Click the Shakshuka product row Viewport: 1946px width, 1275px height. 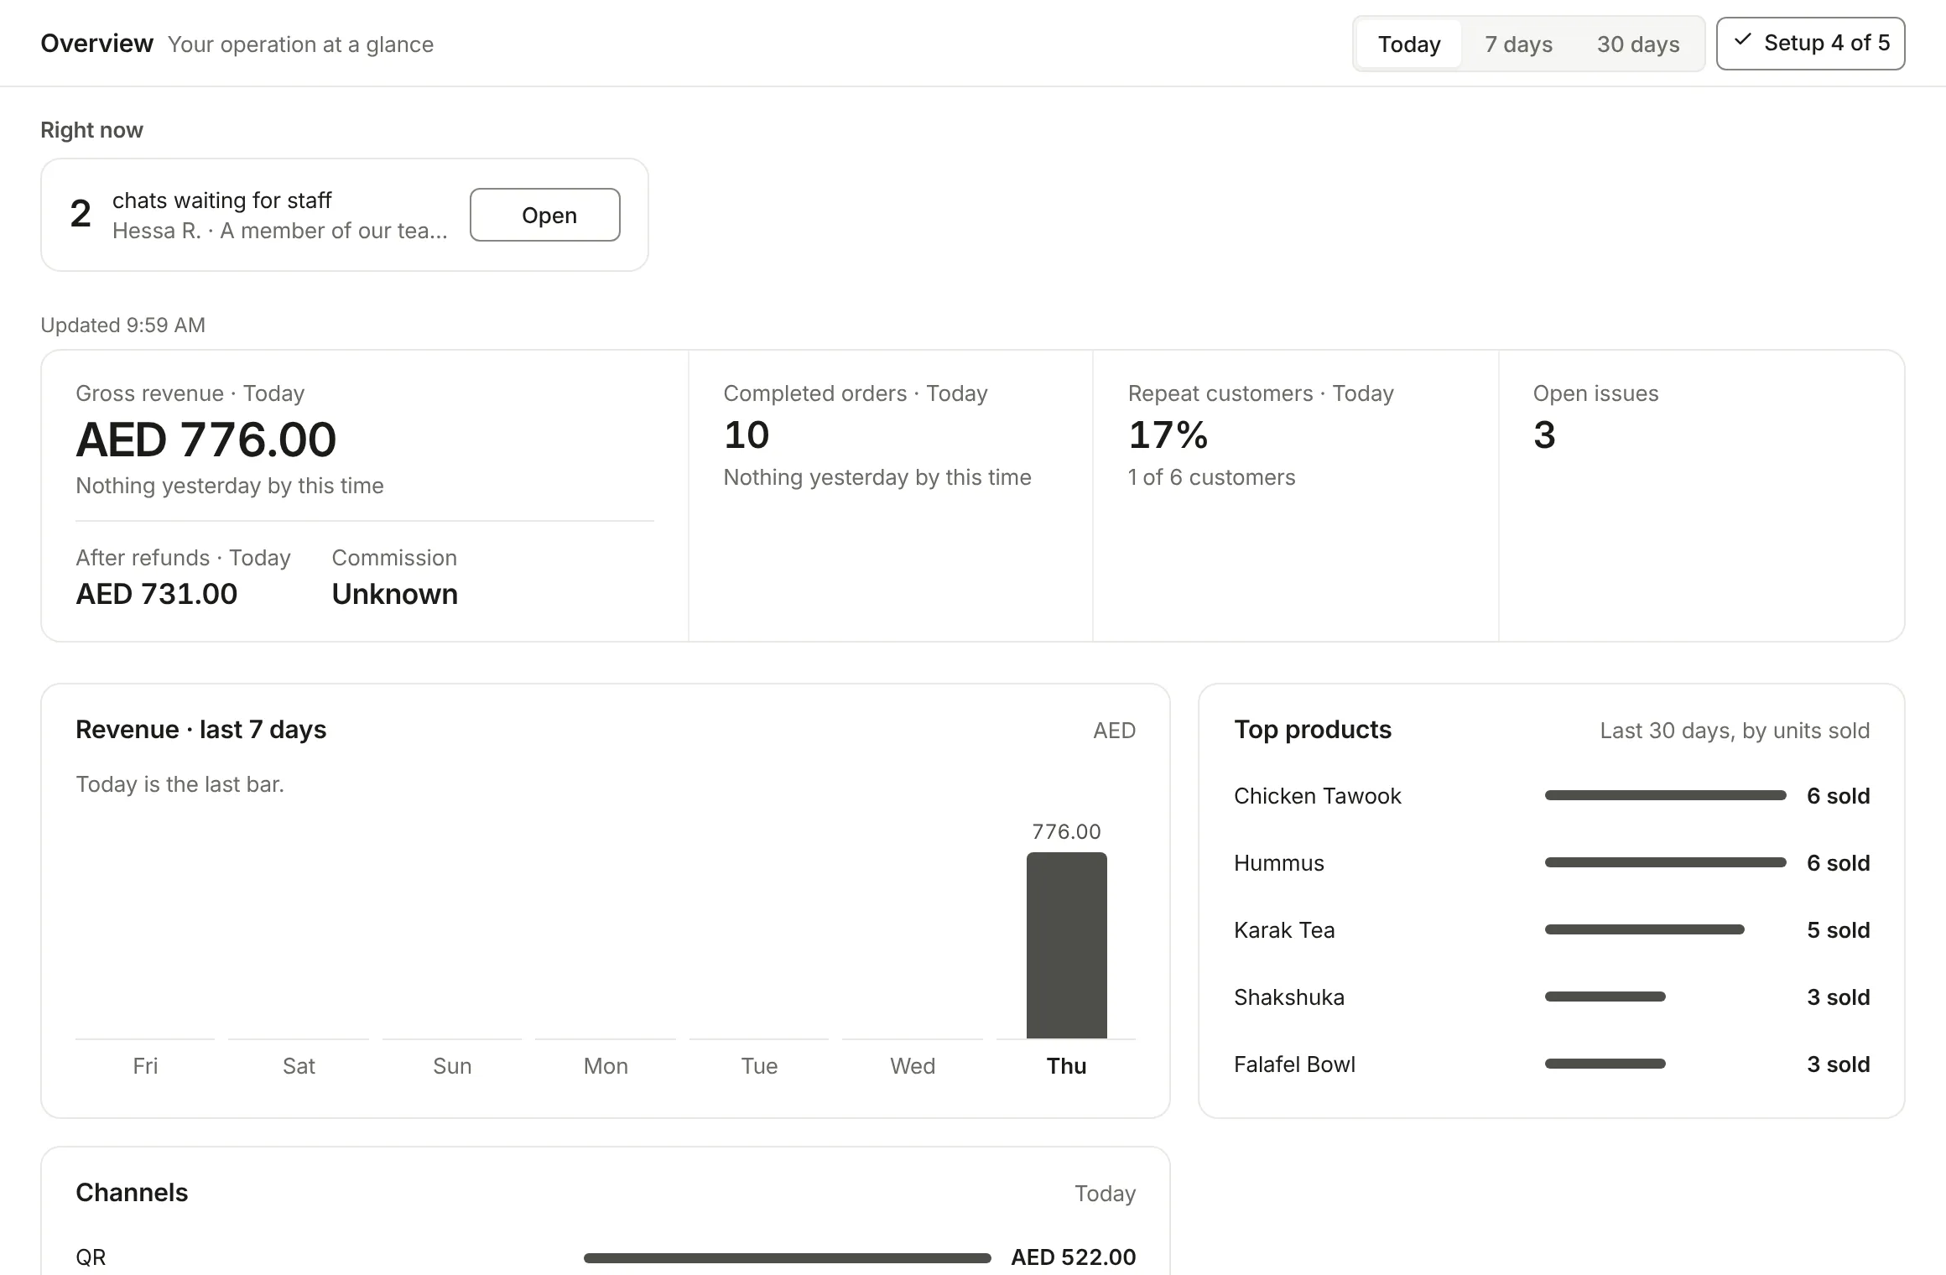tap(1552, 997)
